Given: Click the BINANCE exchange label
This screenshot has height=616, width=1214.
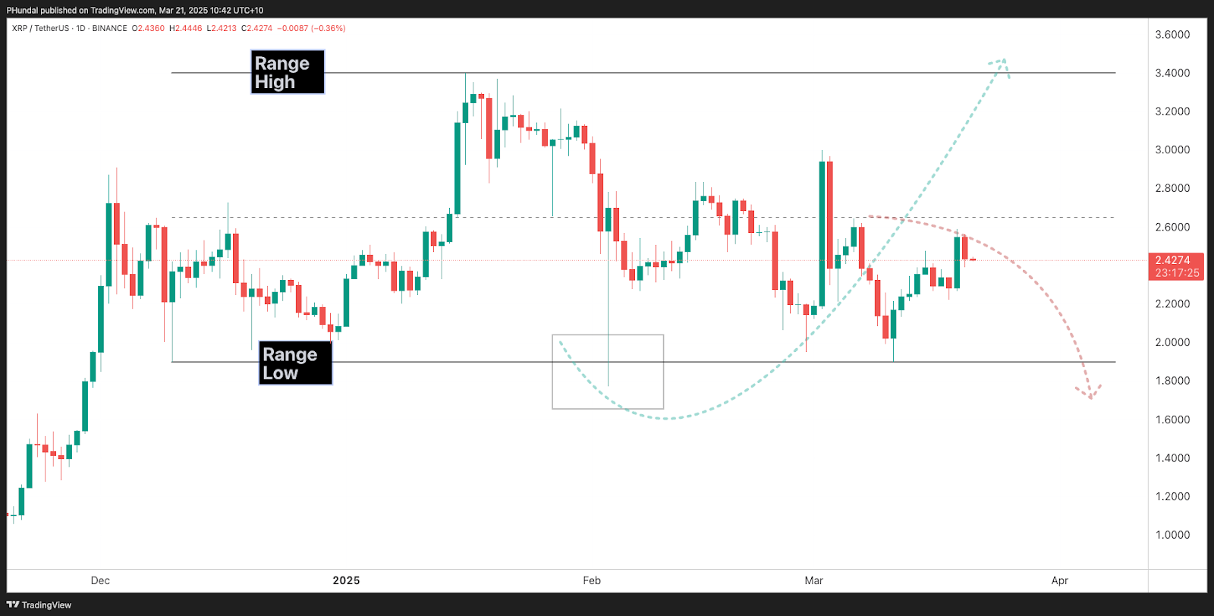Looking at the screenshot, I should click(x=110, y=28).
